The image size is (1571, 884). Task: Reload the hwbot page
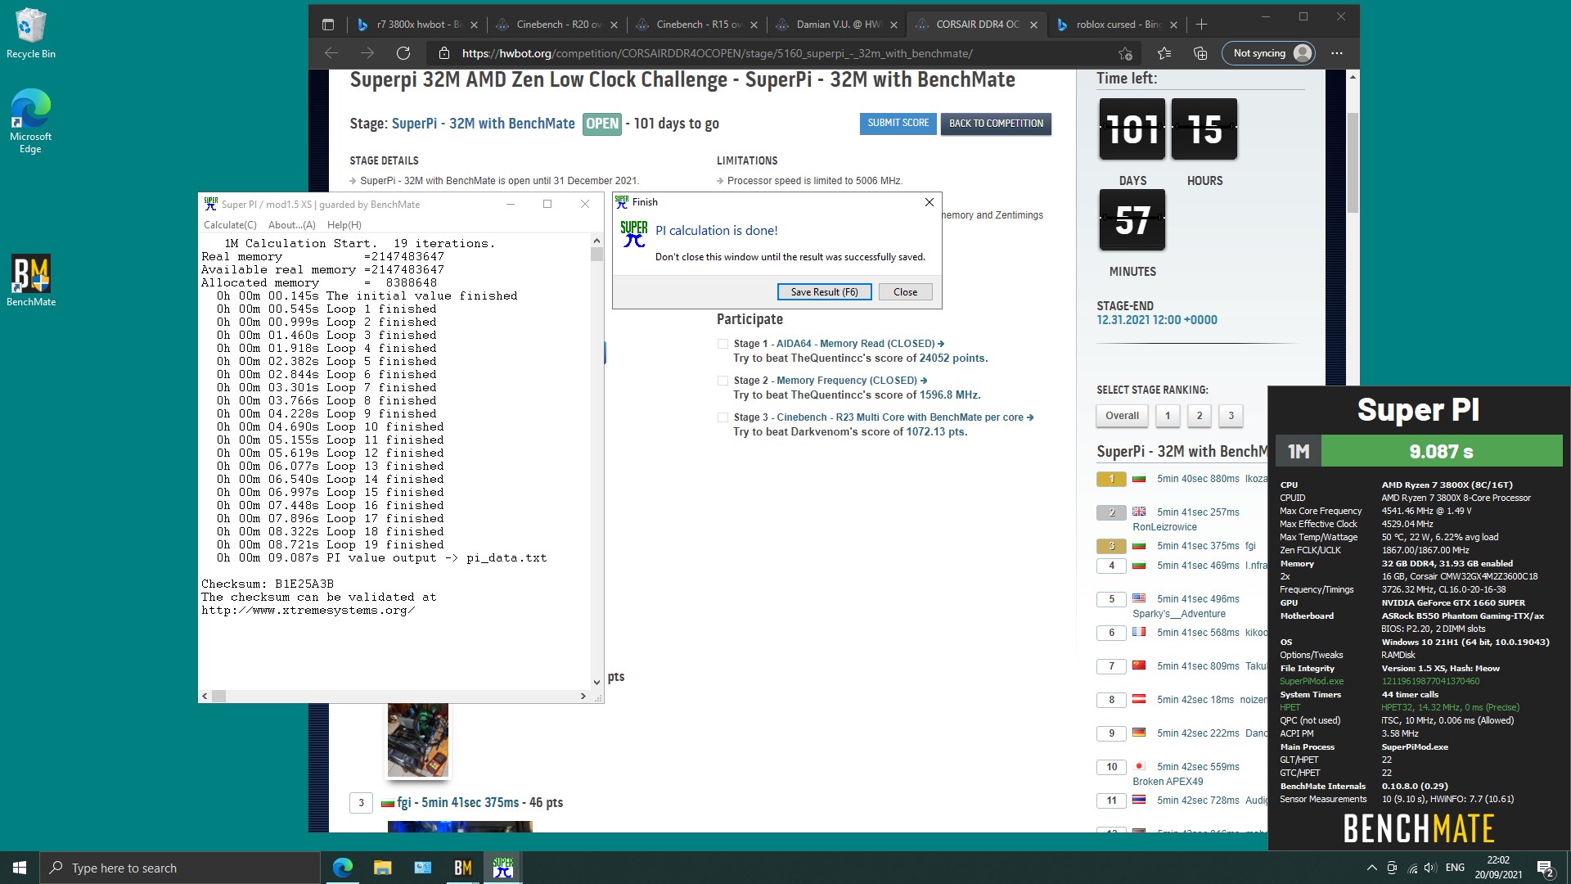click(x=403, y=53)
